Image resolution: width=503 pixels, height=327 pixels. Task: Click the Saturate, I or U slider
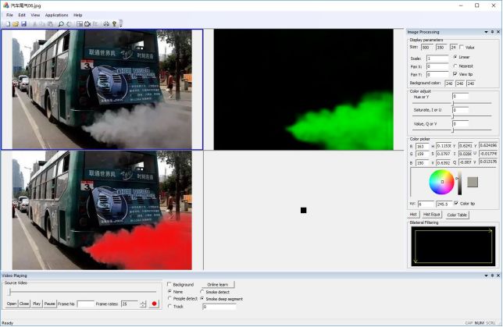[452, 116]
